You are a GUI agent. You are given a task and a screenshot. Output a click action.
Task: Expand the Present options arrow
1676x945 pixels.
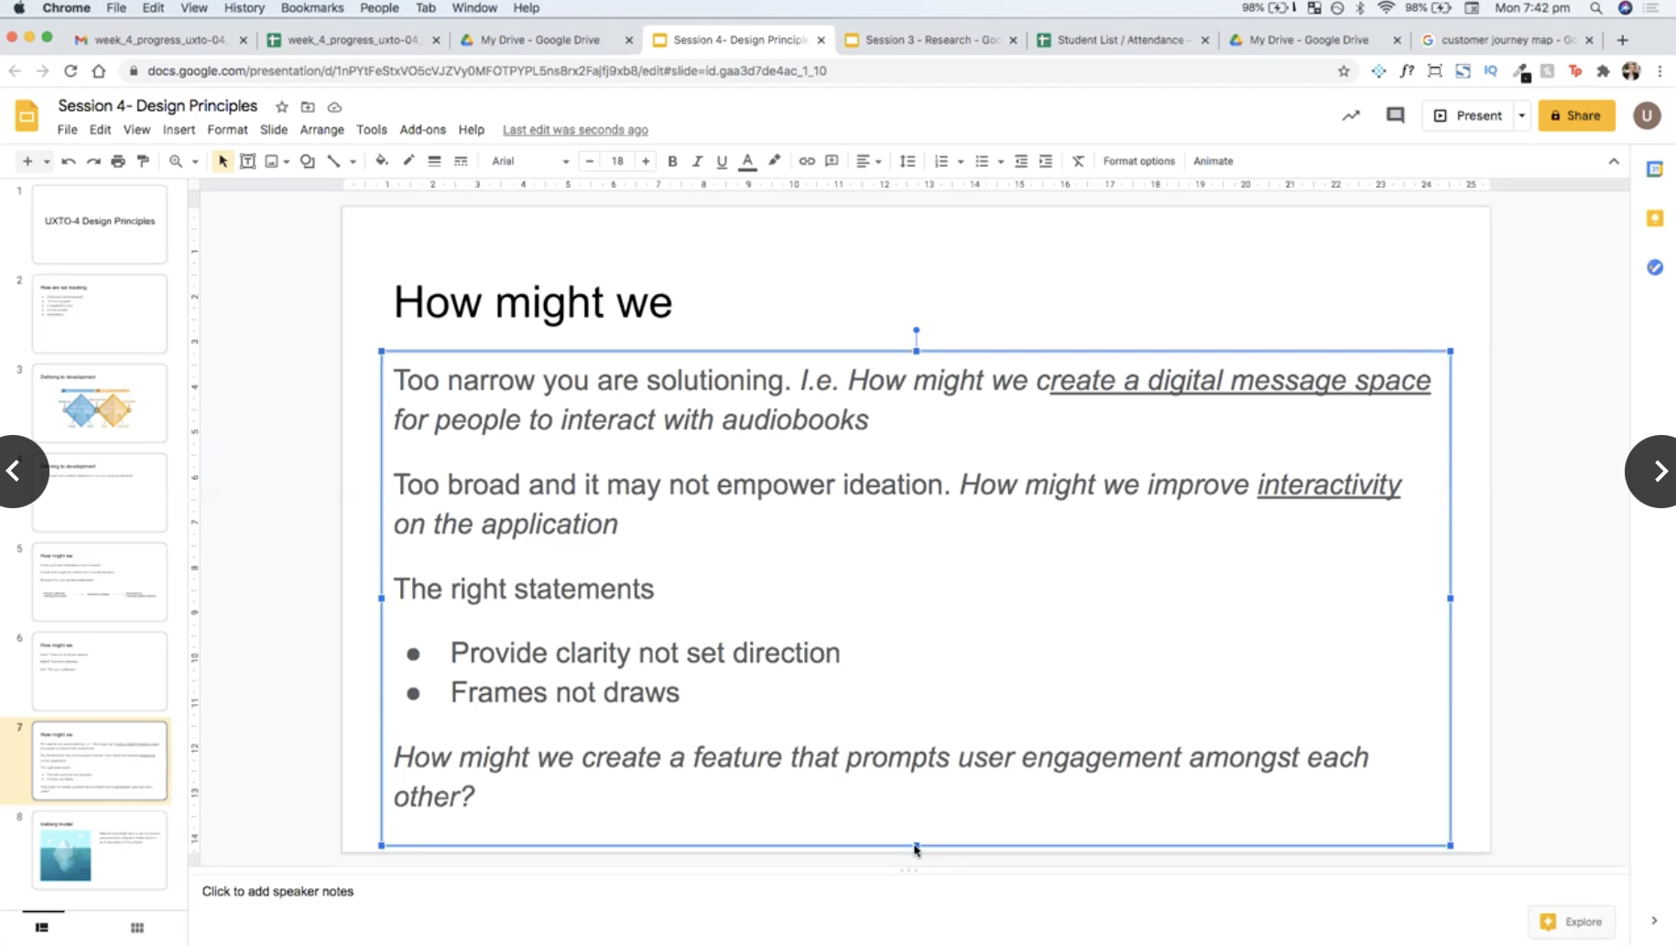1522,115
